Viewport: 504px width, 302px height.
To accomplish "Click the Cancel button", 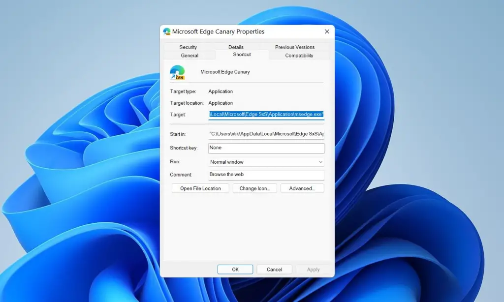I will [x=274, y=269].
